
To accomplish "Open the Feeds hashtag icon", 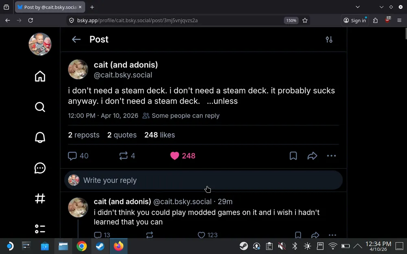I will point(40,198).
